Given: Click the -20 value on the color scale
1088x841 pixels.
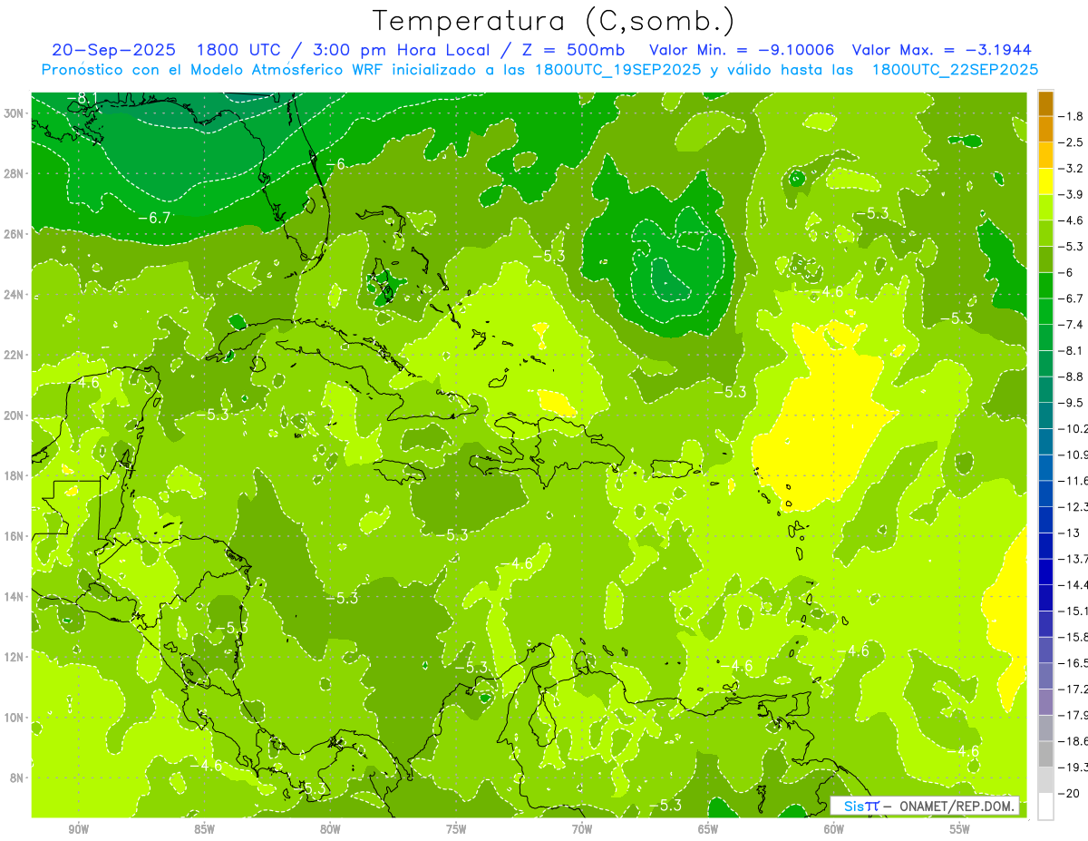Looking at the screenshot, I should tap(1069, 794).
